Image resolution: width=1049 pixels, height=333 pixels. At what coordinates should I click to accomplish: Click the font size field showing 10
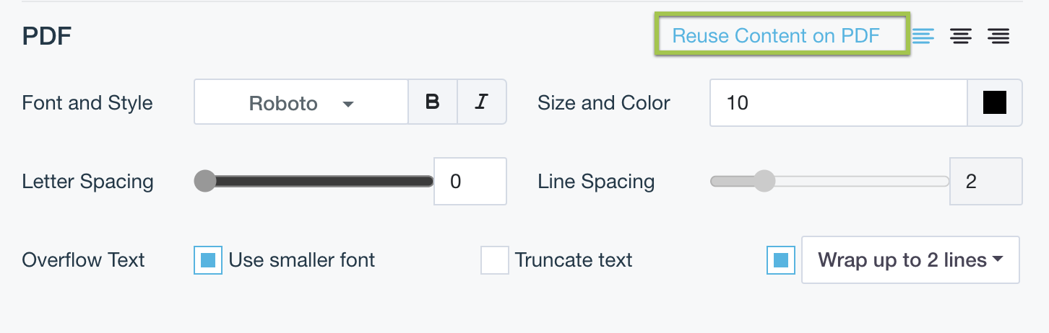coord(838,103)
